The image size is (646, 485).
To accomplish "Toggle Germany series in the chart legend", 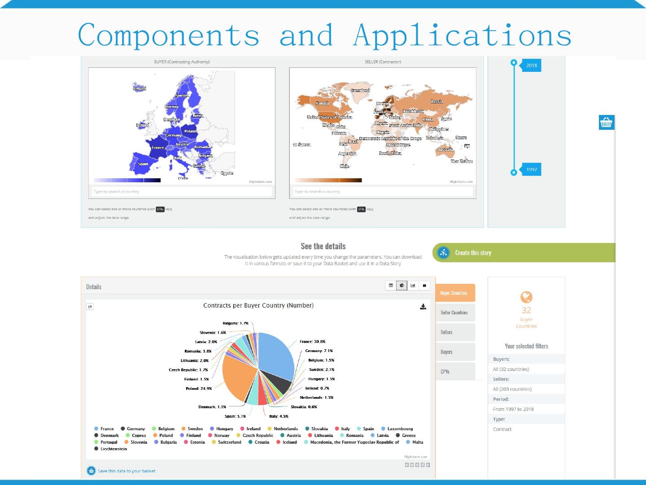I will pos(133,429).
